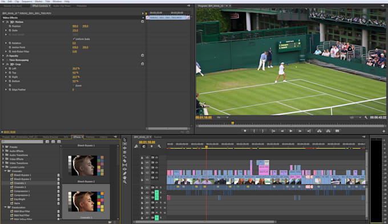Select the Slip tool in tools panel

click(x=125, y=165)
